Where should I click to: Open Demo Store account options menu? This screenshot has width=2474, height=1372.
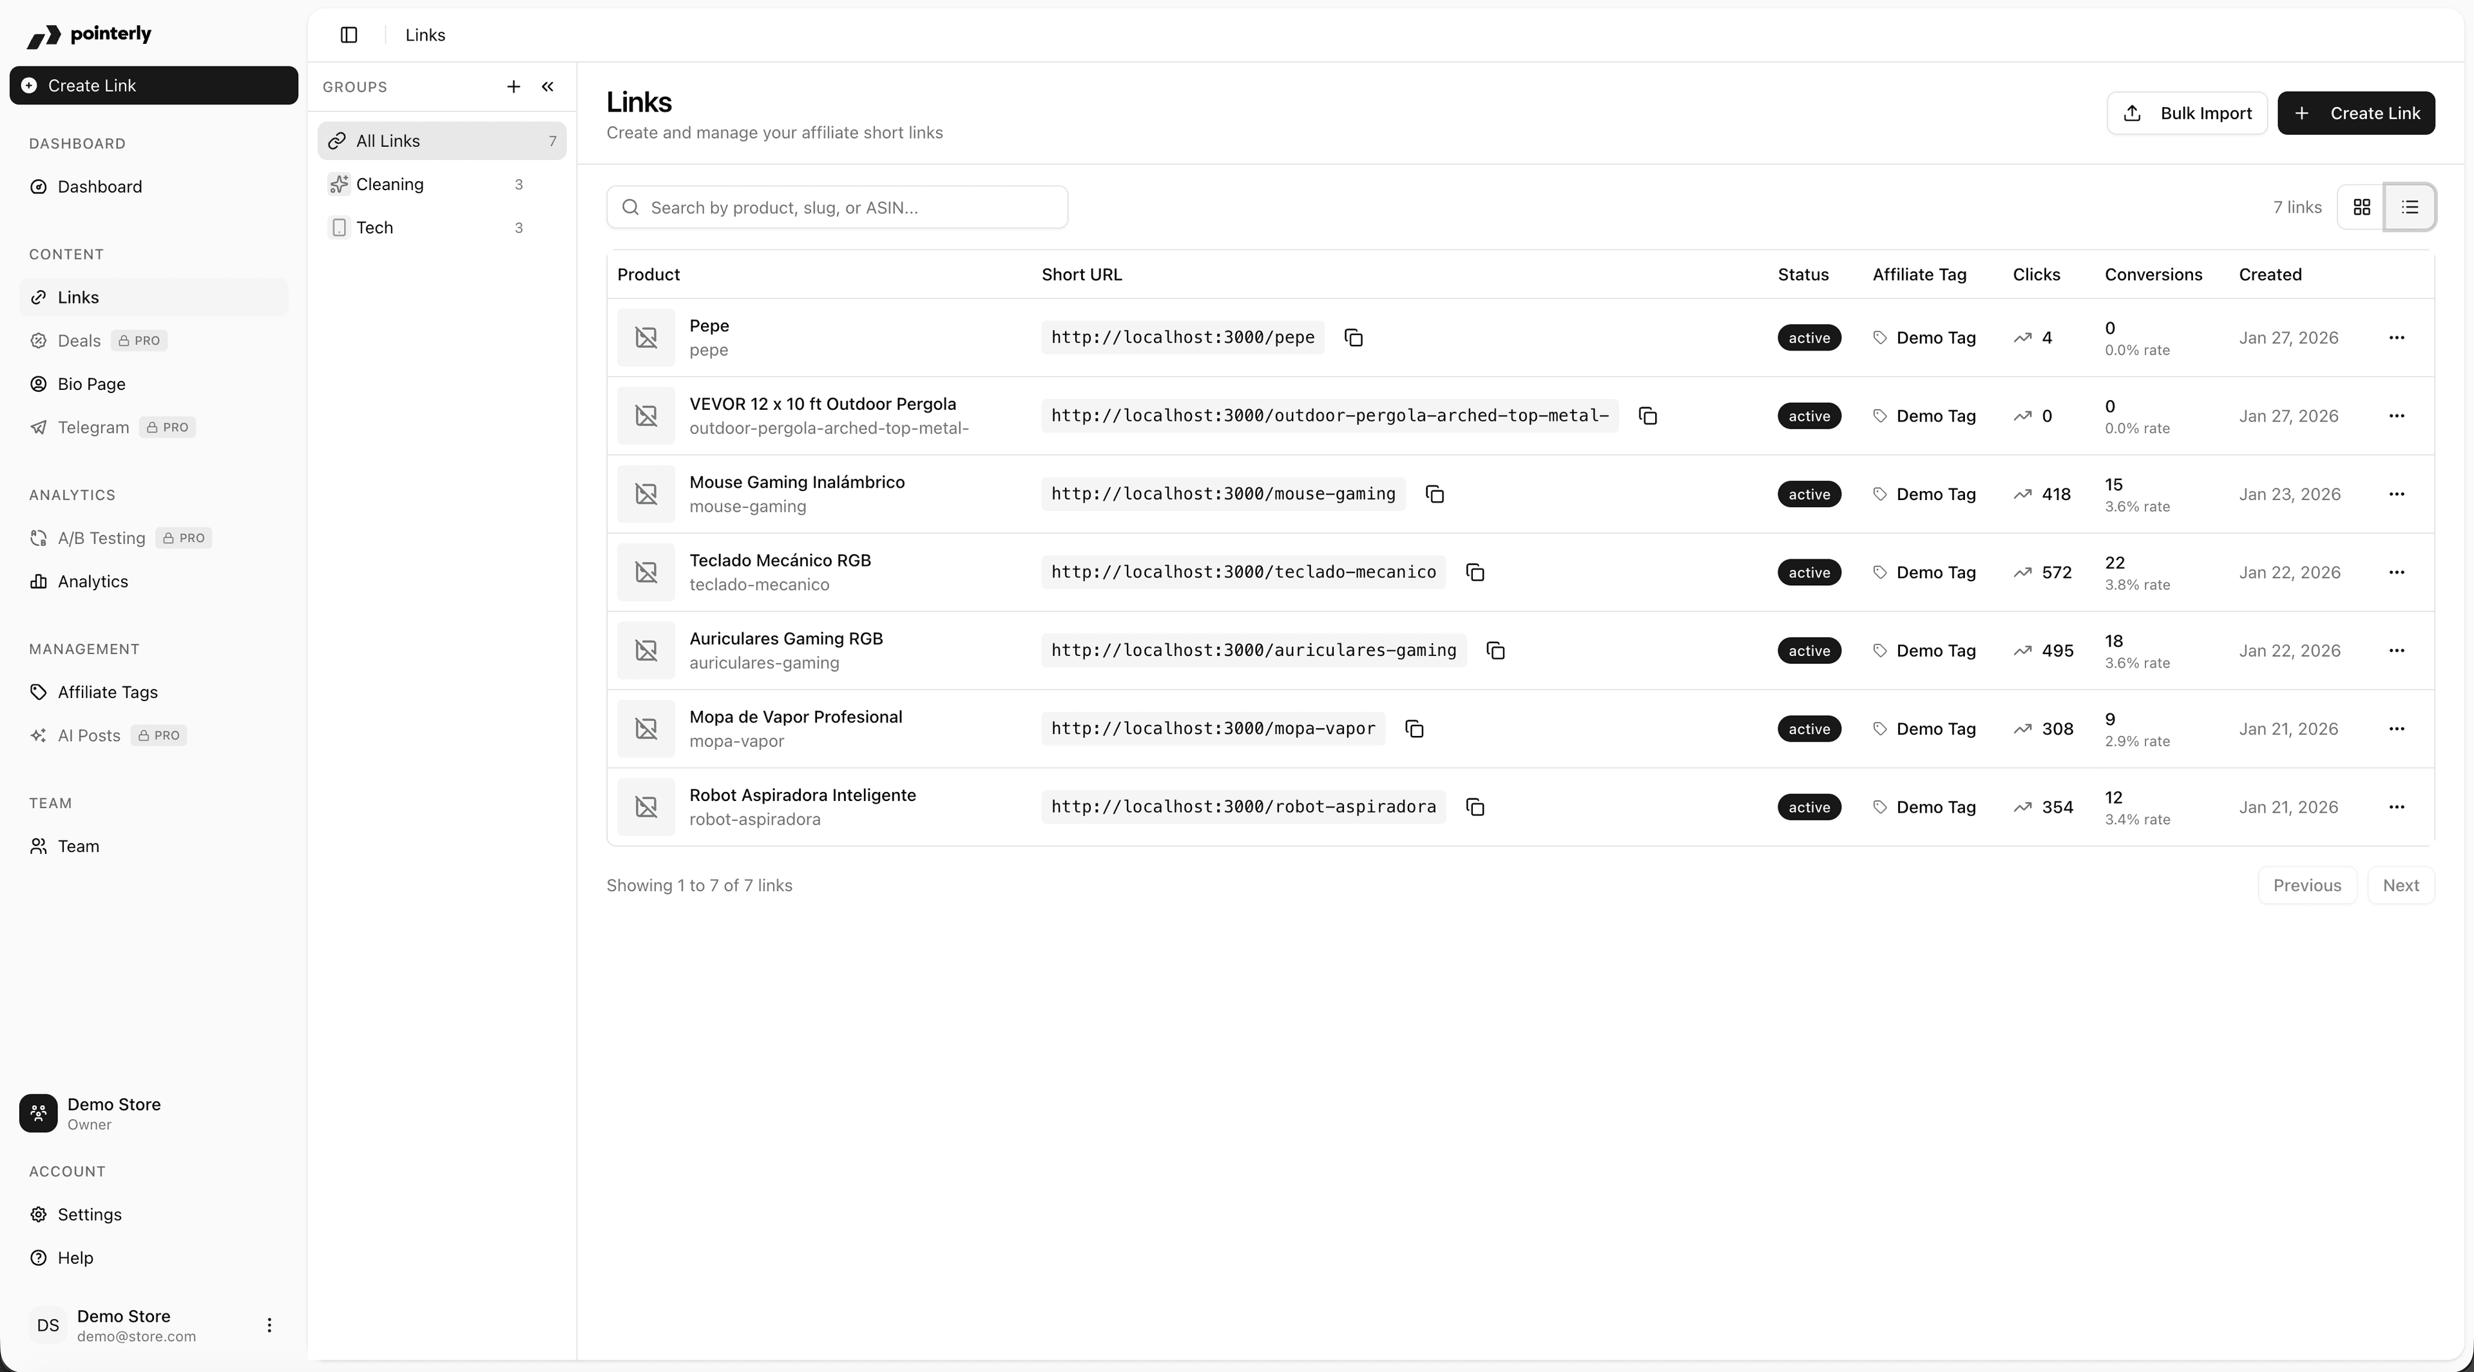[x=269, y=1325]
